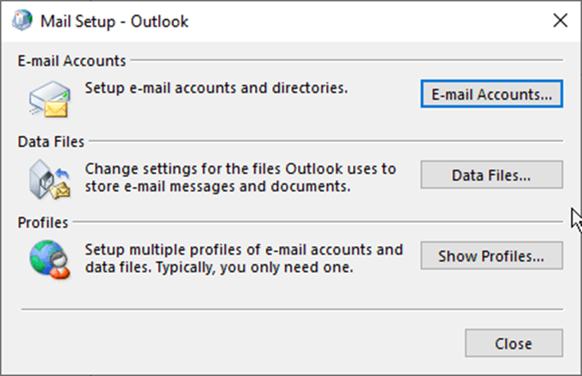Screen dimensions: 582x376
Task: Click the 'Setup multiple profiles' description text
Action: coord(244,258)
